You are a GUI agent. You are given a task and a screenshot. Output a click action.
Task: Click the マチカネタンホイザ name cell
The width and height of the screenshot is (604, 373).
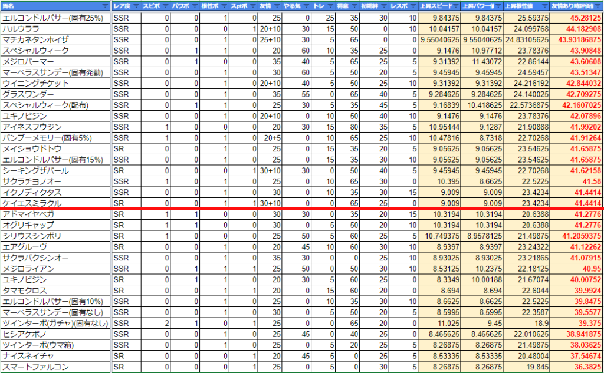[56, 39]
